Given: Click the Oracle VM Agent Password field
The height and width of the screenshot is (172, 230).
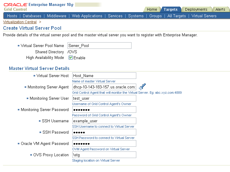Looking at the screenshot, I should pyautogui.click(x=104, y=143).
